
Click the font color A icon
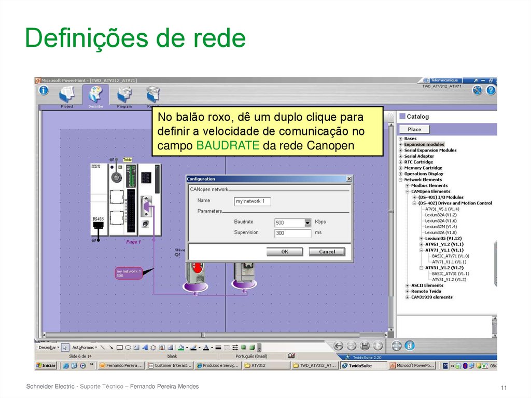(x=206, y=348)
